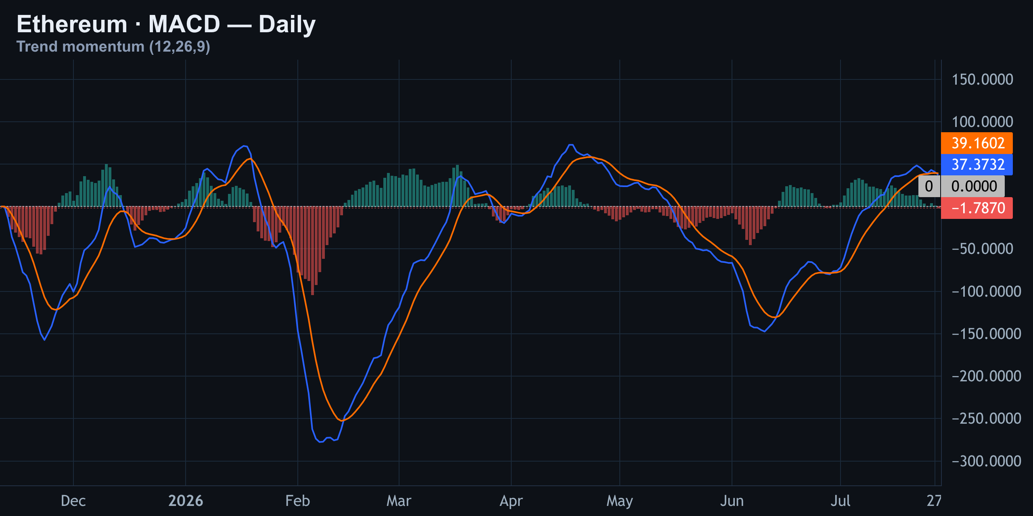Screen dimensions: 1033x516
Task: Click the Jun label on time axis
Action: point(732,501)
